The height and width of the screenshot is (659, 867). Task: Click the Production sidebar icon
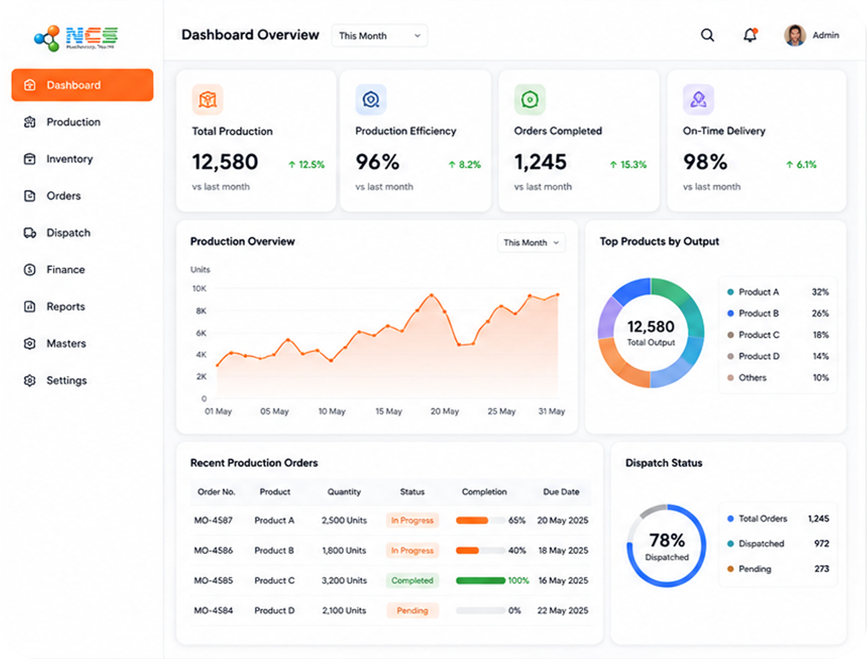30,122
